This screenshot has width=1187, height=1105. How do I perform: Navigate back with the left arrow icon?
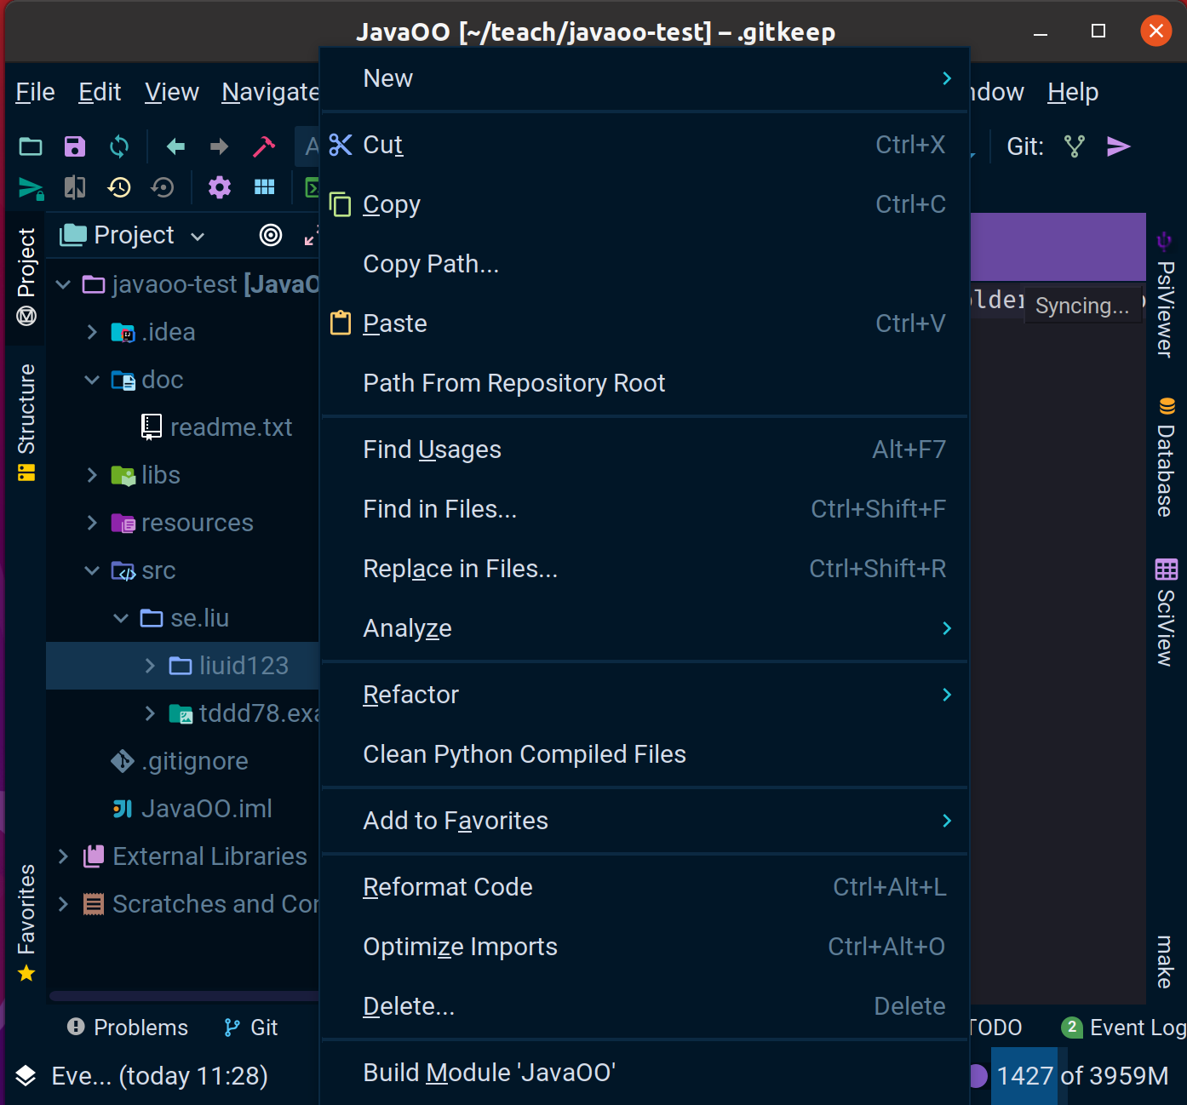(x=175, y=146)
